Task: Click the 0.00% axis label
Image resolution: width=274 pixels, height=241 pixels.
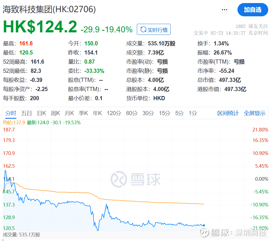Action: click(262, 179)
